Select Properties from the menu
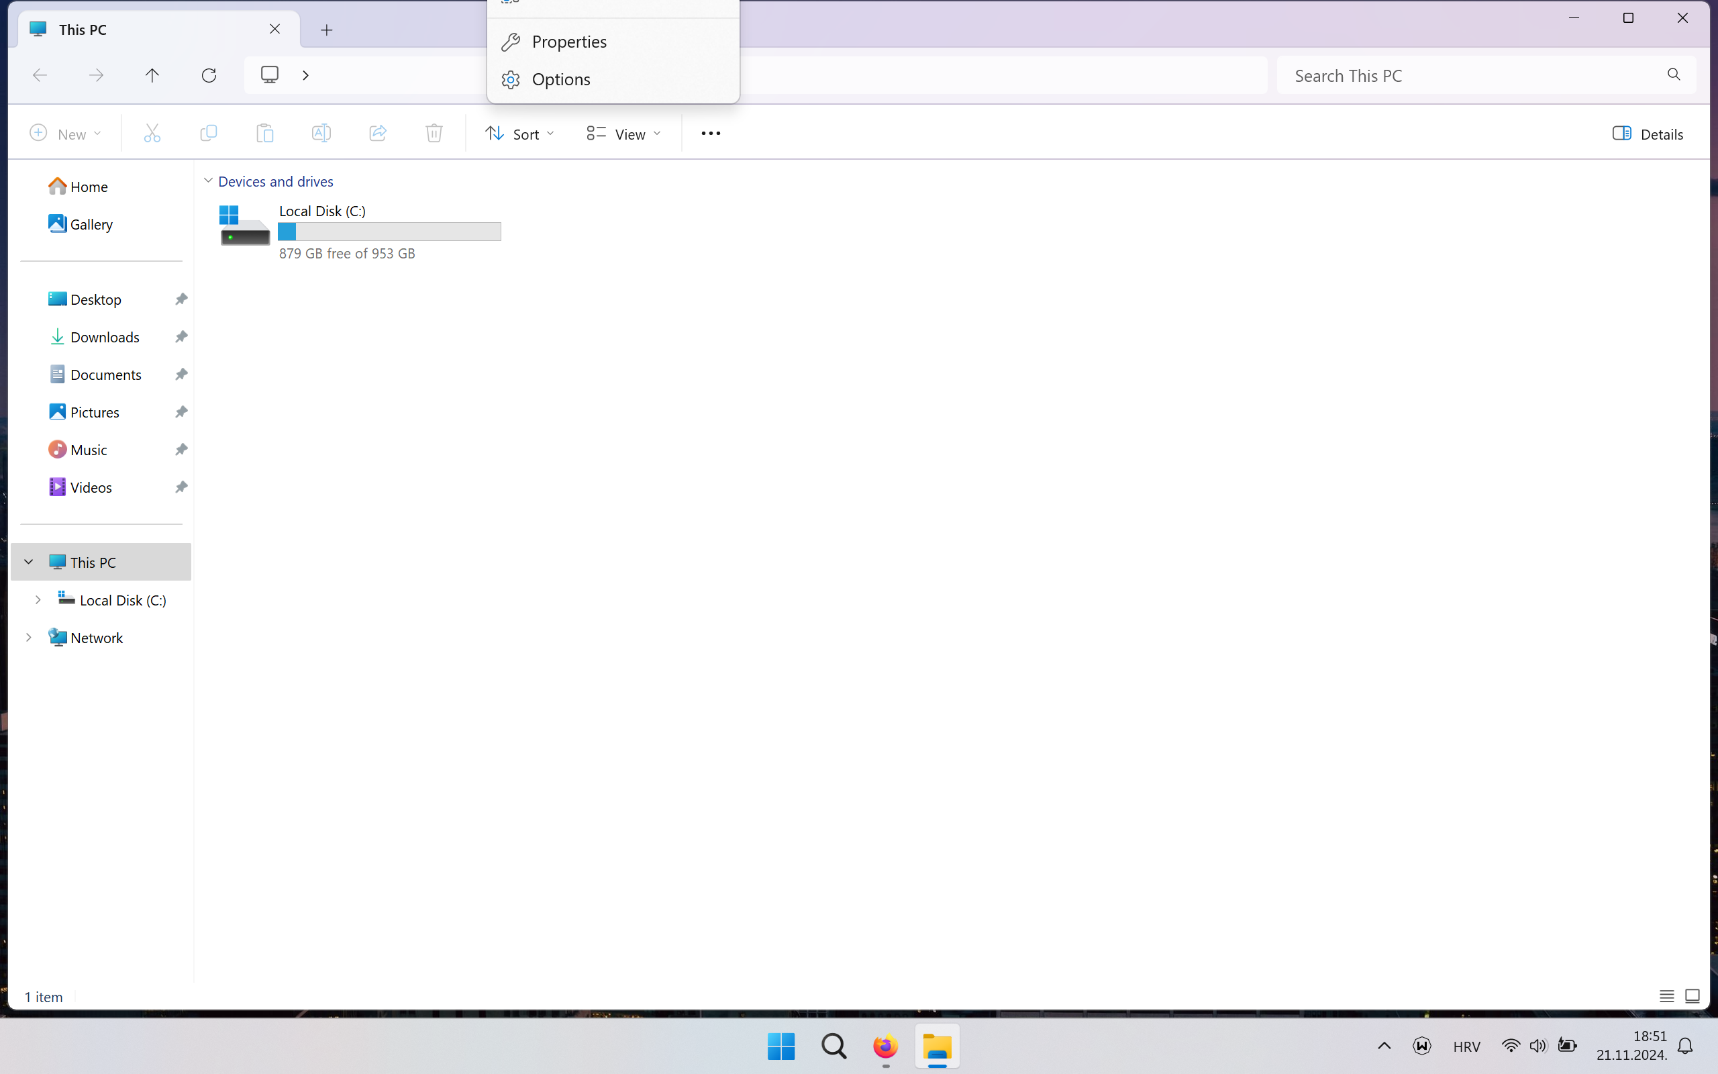The height and width of the screenshot is (1074, 1718). click(x=568, y=42)
